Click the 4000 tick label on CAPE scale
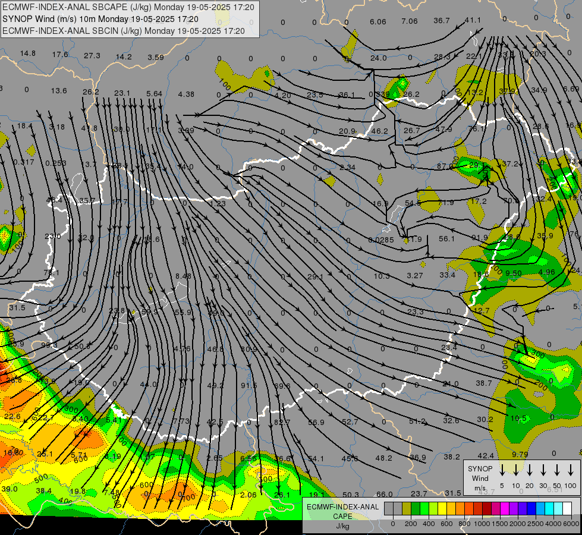Screen dimensions: 582x535 [553, 524]
